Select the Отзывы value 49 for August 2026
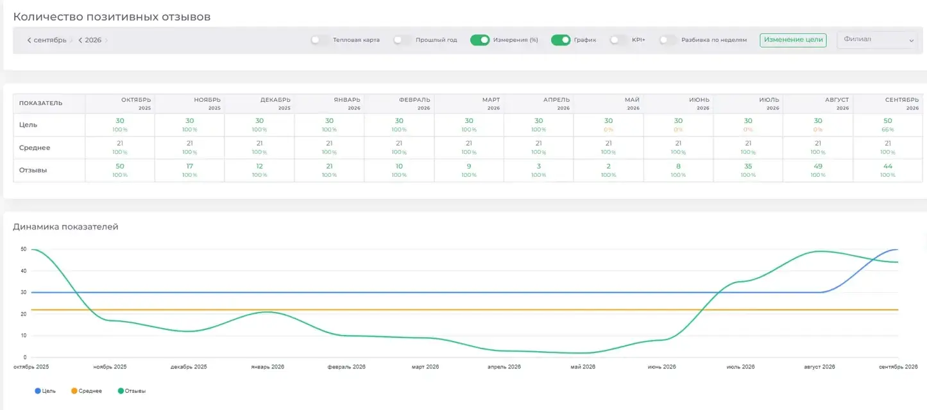This screenshot has height=410, width=927. pos(818,167)
